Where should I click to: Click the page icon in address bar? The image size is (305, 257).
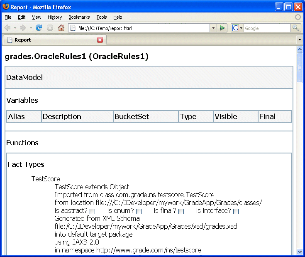click(73, 28)
